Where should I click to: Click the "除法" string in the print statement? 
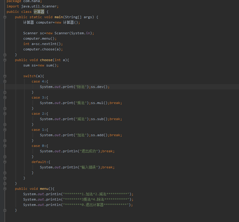[81, 87]
